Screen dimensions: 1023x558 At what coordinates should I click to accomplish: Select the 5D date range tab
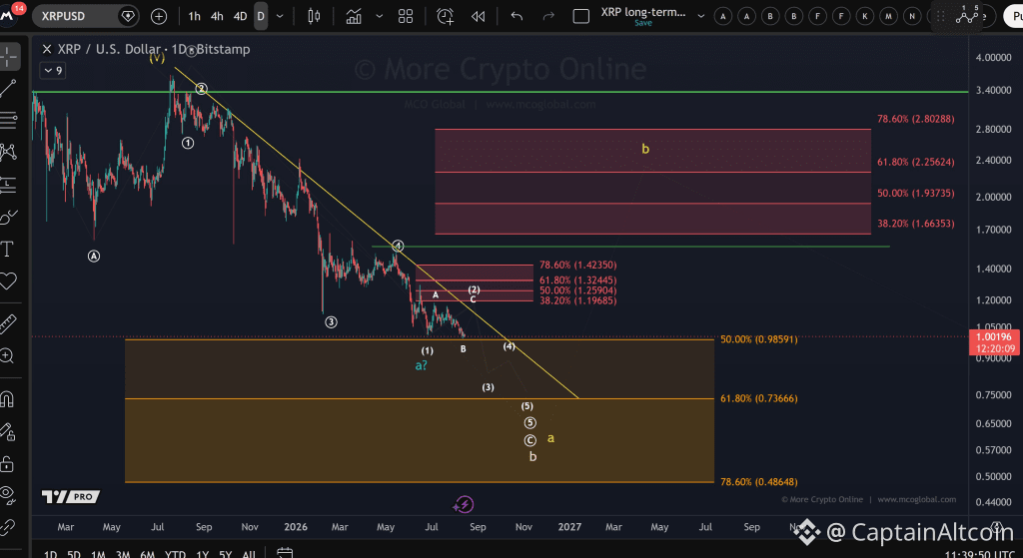(74, 554)
